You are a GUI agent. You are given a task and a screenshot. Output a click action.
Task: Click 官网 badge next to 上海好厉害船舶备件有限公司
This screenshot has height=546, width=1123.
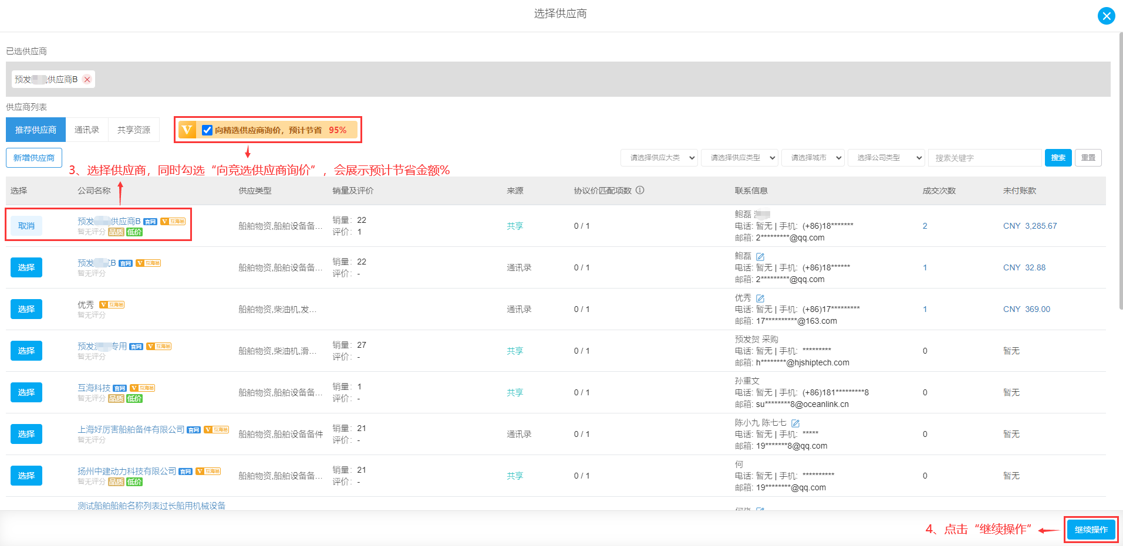pos(194,430)
